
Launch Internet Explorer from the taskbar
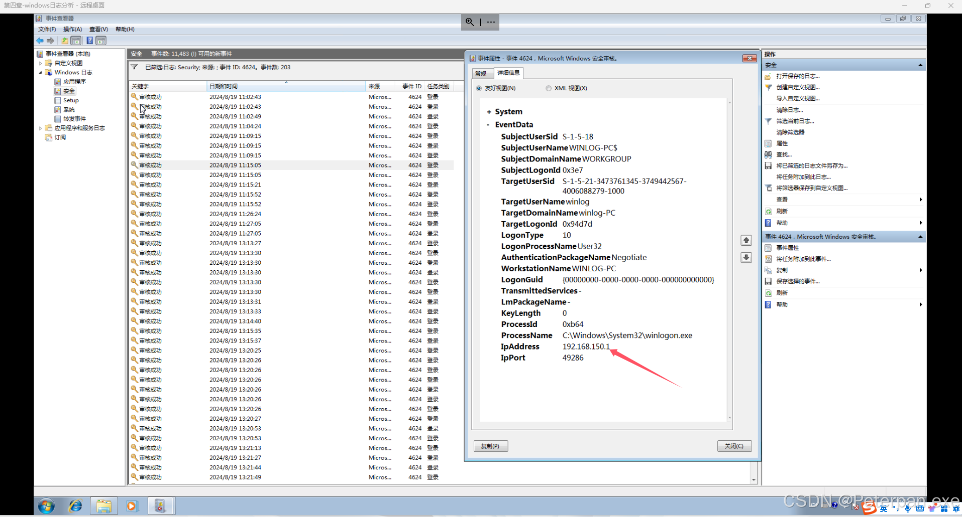point(75,506)
